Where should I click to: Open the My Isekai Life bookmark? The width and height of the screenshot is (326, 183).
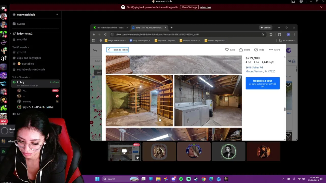tap(166, 40)
